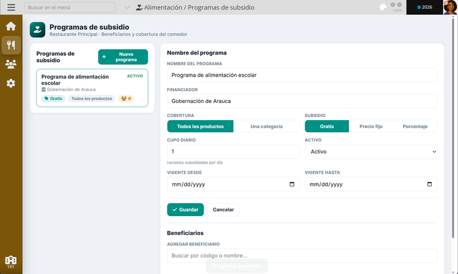The width and height of the screenshot is (458, 274).
Task: Choose Porcentaje subsidy type
Action: click(x=415, y=126)
